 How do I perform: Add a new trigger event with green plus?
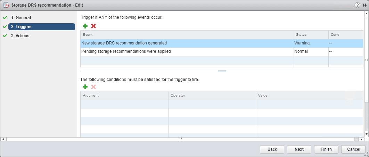click(85, 26)
